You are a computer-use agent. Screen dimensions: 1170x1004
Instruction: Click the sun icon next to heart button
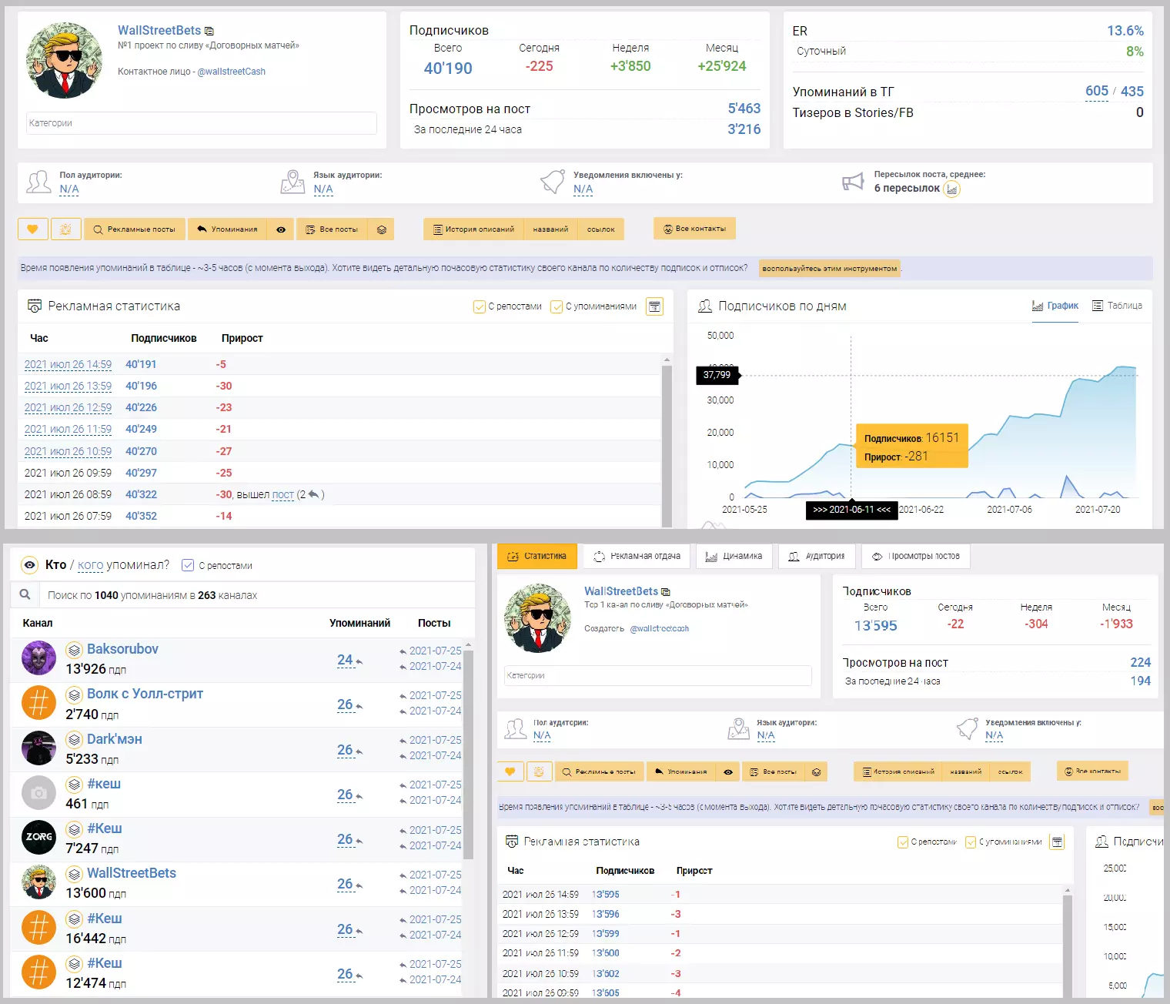coord(65,229)
